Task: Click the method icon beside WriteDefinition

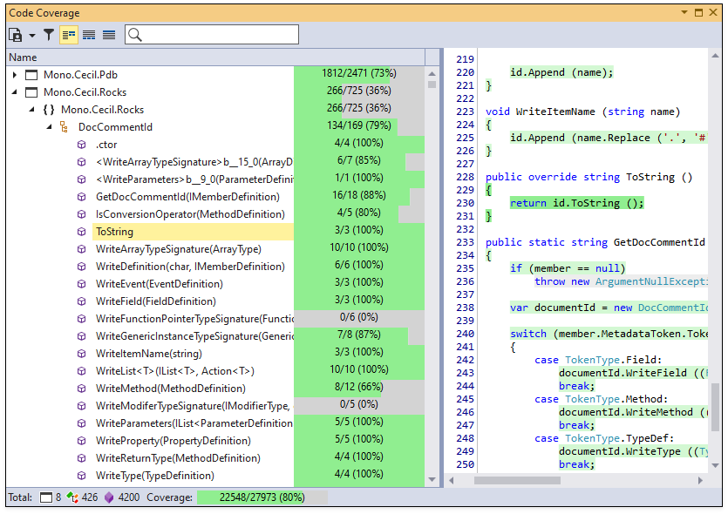Action: tap(82, 267)
